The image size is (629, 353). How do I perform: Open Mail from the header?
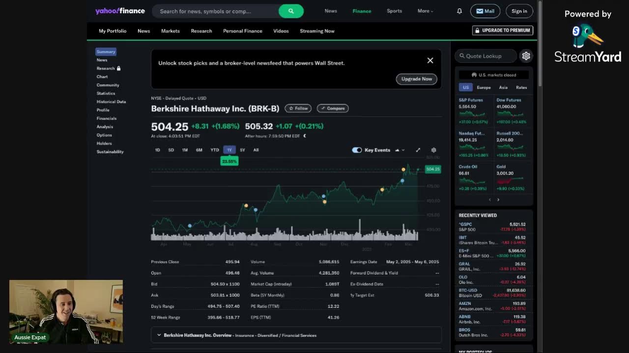coord(485,11)
